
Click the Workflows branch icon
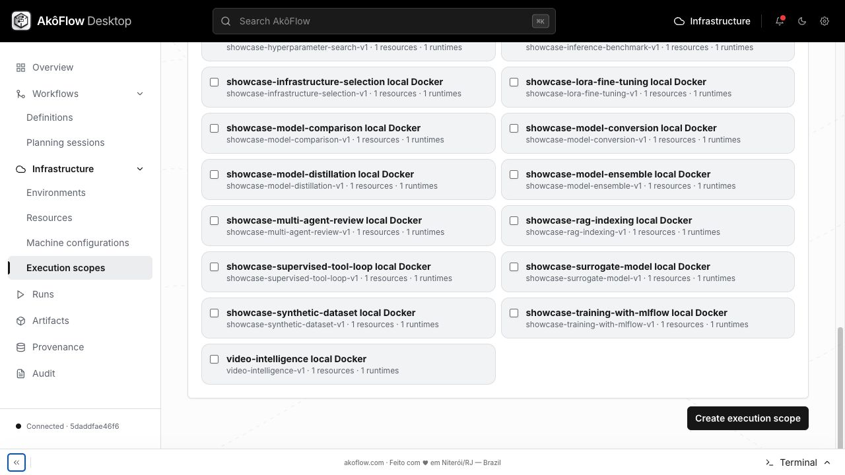point(20,94)
